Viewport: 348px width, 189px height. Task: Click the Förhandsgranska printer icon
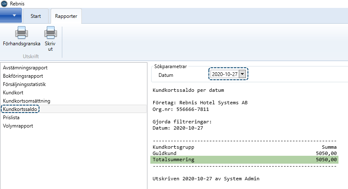(22, 32)
